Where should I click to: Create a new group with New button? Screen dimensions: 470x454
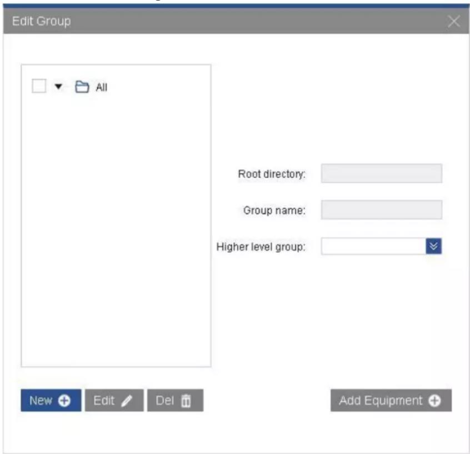coord(51,400)
